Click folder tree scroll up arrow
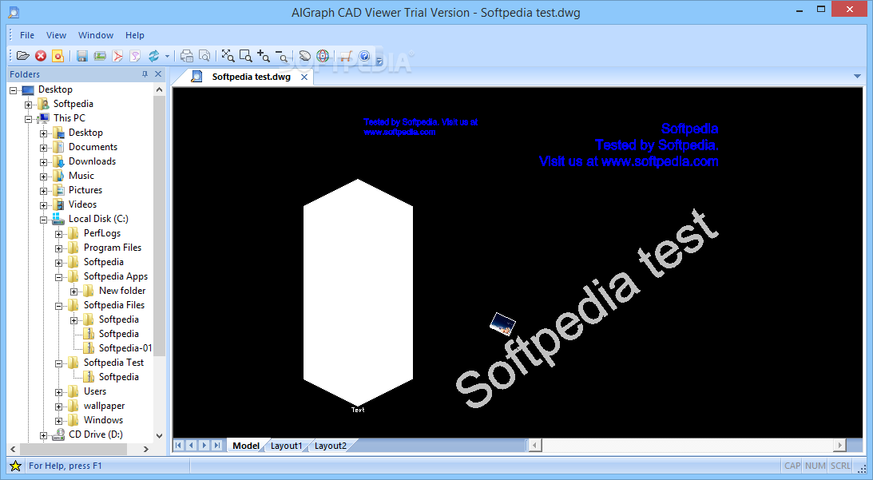 click(x=159, y=89)
